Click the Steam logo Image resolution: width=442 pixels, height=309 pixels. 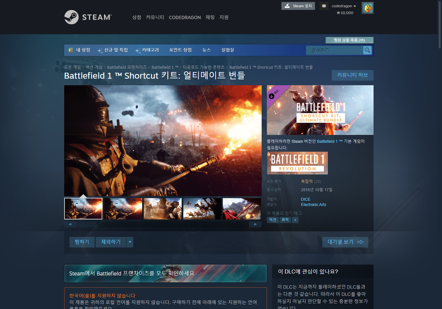pyautogui.click(x=88, y=17)
